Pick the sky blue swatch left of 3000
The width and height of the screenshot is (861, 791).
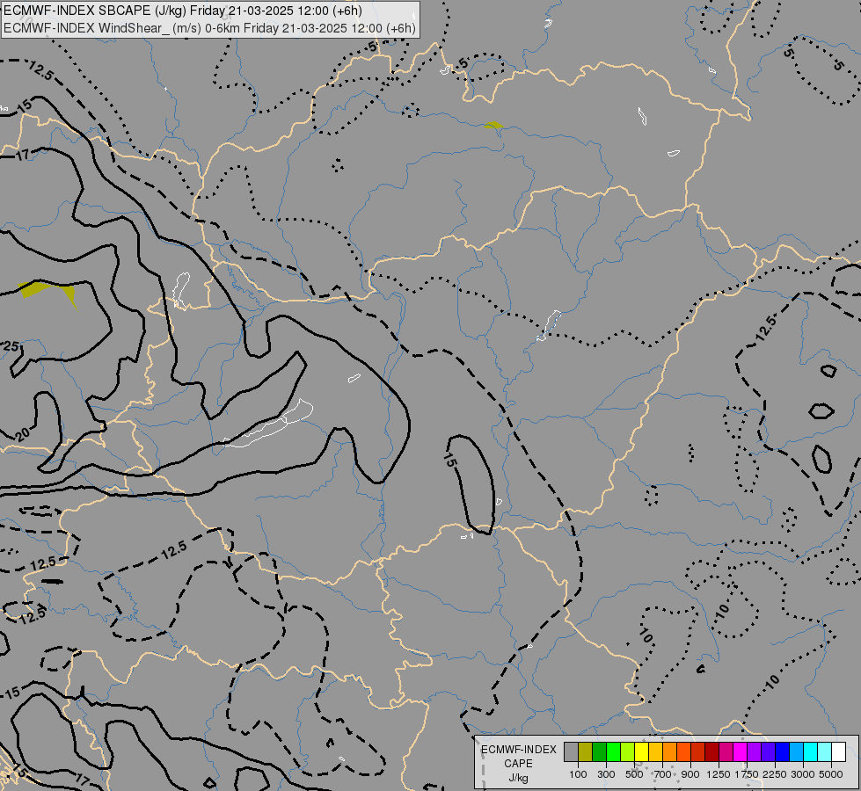(797, 752)
